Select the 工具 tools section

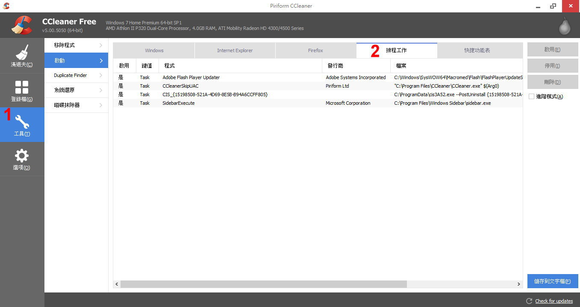pyautogui.click(x=22, y=124)
